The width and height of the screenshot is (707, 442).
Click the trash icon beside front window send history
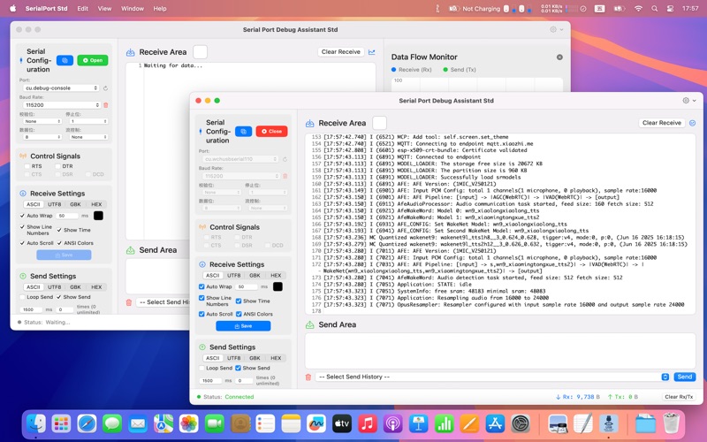308,377
